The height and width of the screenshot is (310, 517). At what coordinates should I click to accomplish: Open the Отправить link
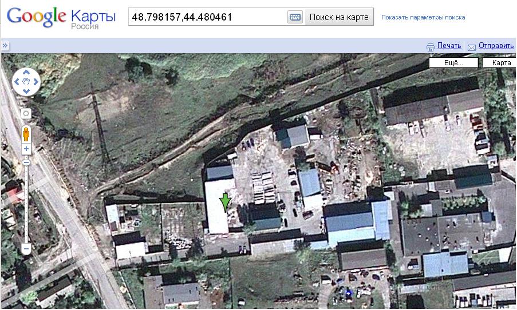496,45
